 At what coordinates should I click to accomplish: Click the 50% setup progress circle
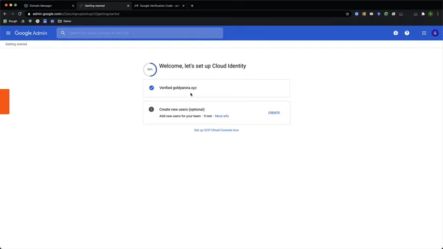(150, 70)
